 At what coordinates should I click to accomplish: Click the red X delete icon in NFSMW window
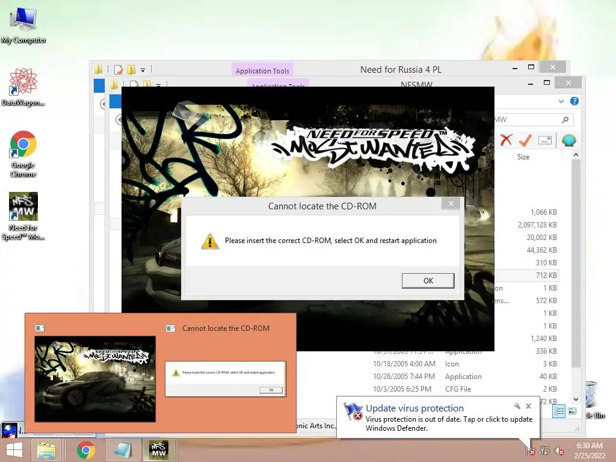[506, 140]
